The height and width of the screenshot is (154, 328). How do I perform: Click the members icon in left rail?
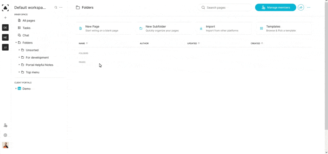(x=5, y=125)
